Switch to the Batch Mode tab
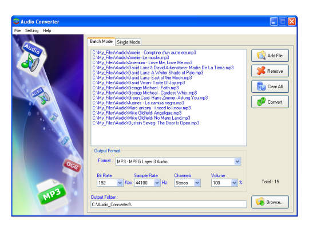Image resolution: width=309 pixels, height=232 pixels. pyautogui.click(x=101, y=41)
